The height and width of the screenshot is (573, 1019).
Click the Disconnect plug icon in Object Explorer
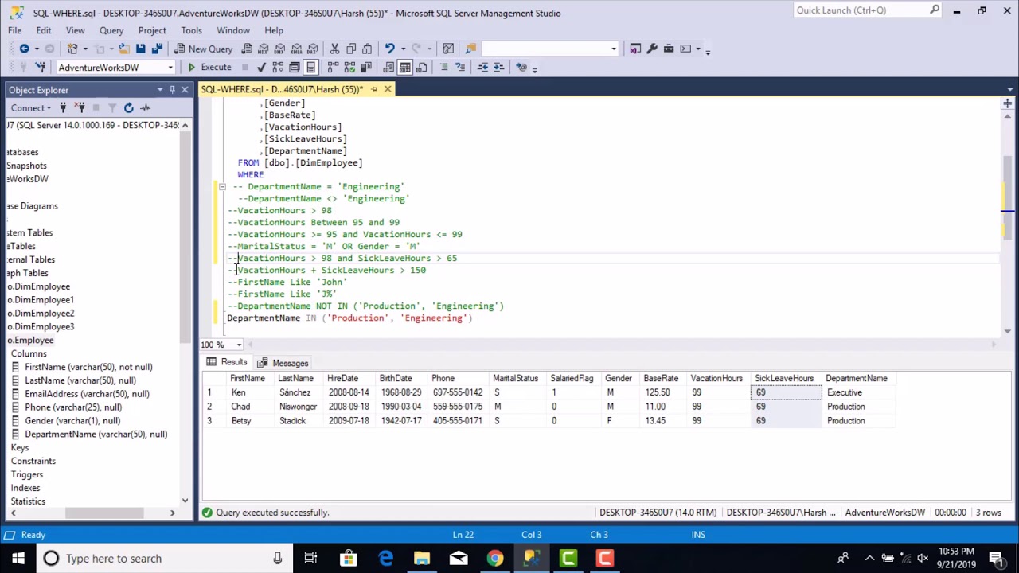click(x=80, y=107)
